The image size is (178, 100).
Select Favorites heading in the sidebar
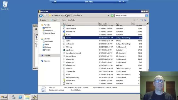(x=47, y=25)
